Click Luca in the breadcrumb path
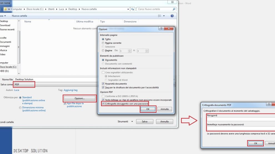Screen dimensions: 275x154 pos(61,9)
